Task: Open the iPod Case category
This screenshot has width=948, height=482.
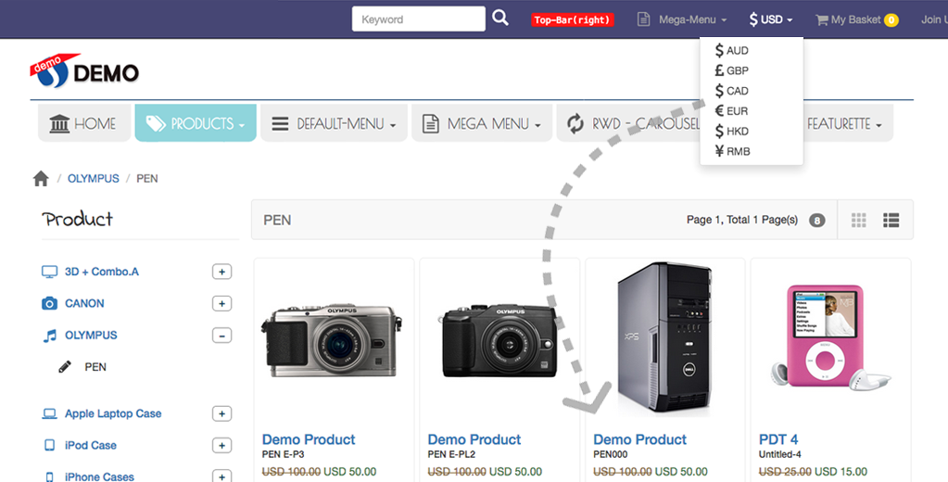Action: 91,445
